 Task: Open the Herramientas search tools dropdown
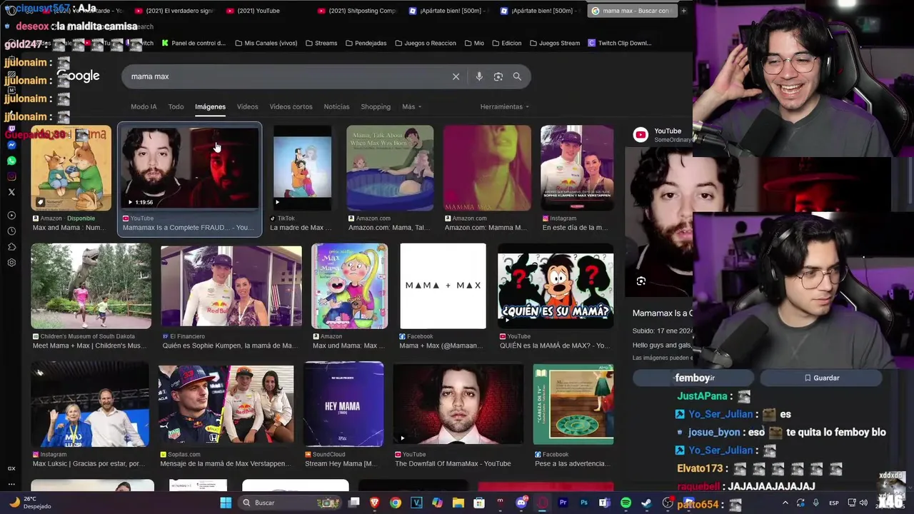tap(505, 106)
